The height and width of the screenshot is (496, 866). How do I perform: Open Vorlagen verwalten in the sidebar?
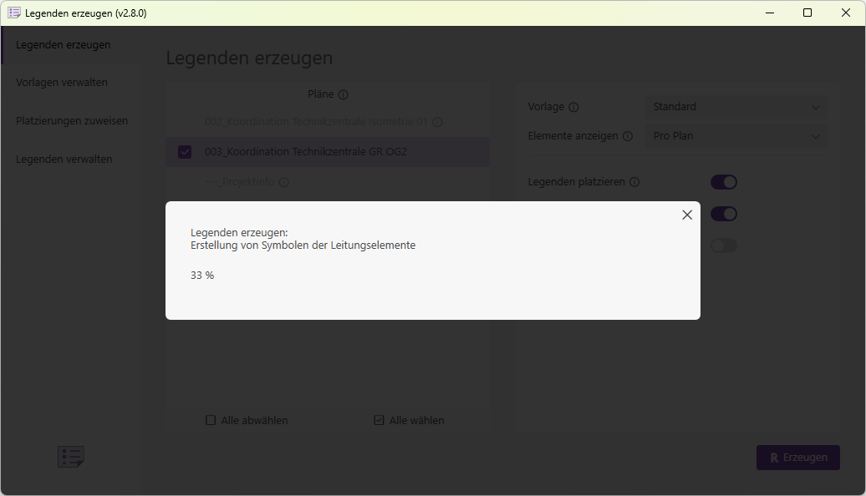(x=62, y=83)
